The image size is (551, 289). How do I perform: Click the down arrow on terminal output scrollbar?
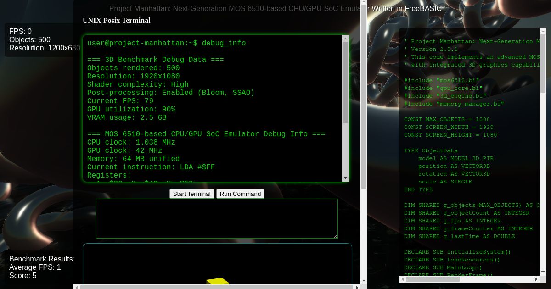coord(345,178)
